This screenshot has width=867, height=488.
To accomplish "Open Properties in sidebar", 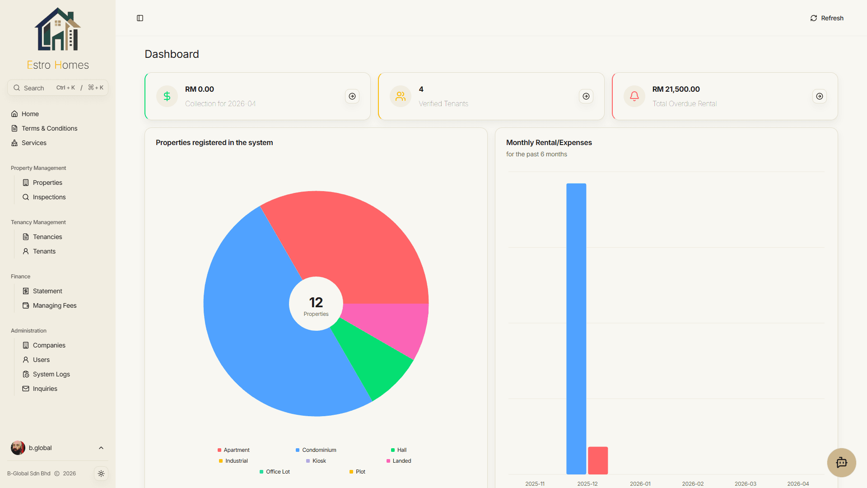I will [47, 183].
